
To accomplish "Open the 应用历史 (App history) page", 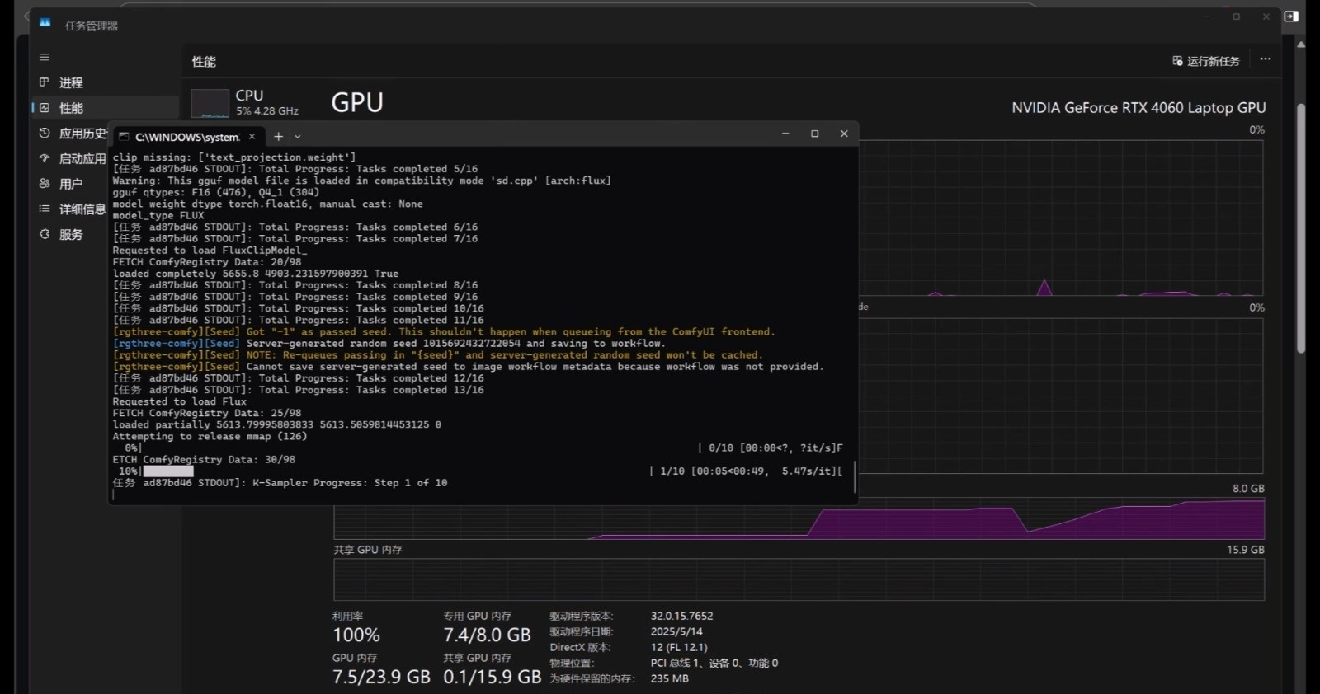I will (x=81, y=134).
